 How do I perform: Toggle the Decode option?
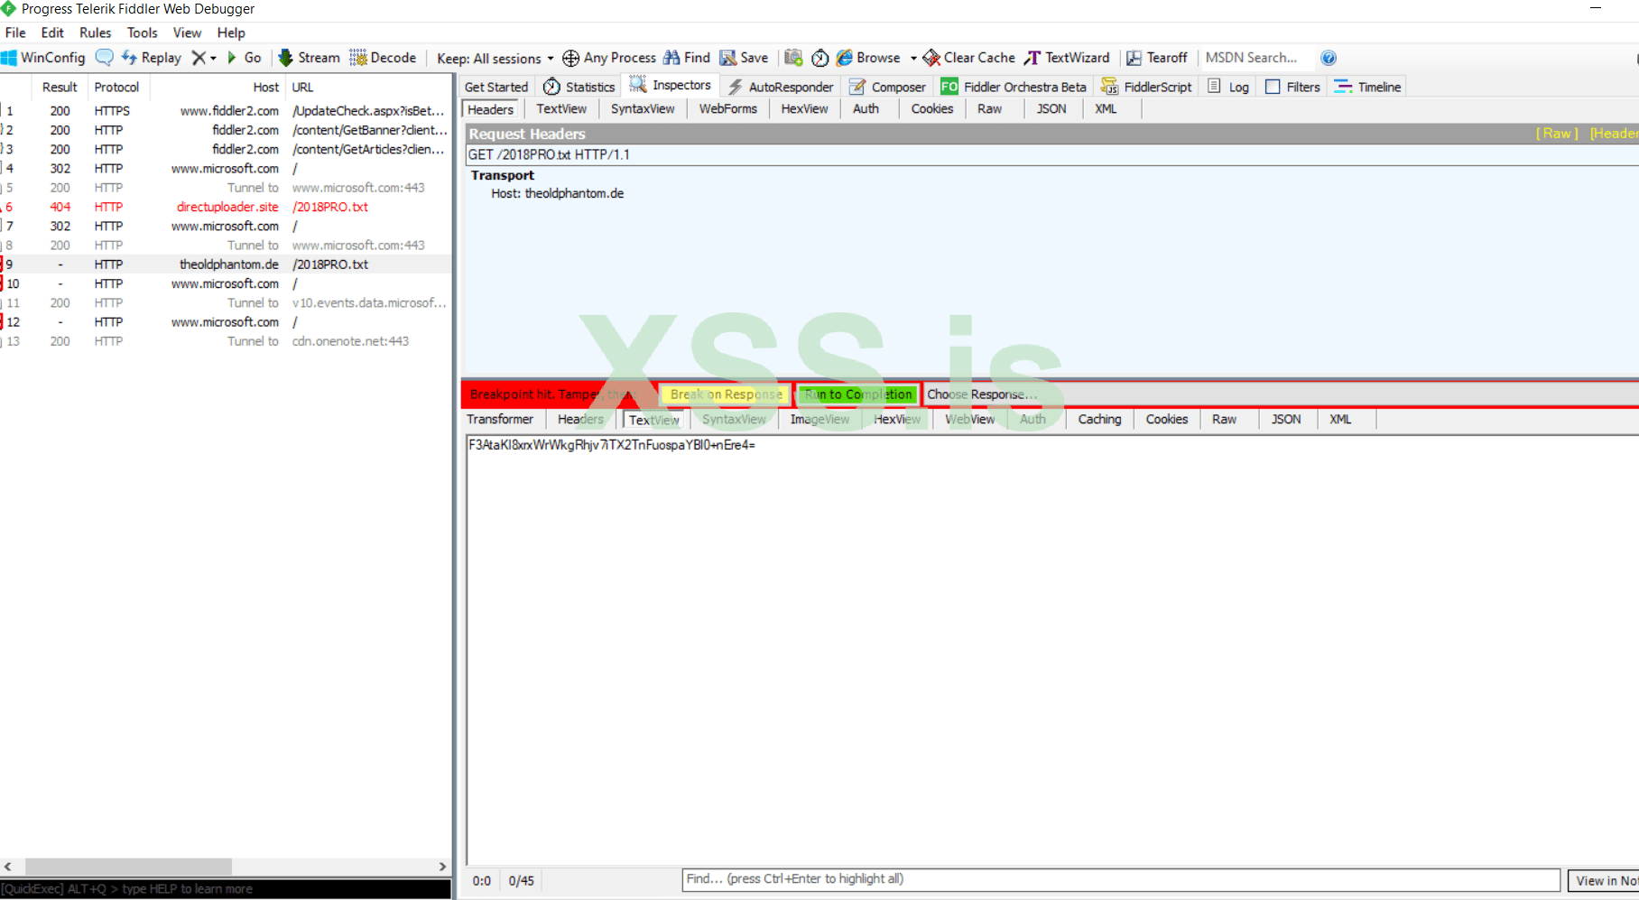(x=384, y=58)
